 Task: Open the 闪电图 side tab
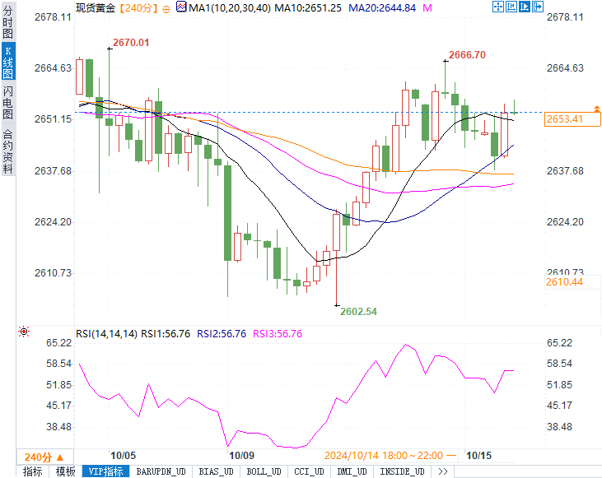tap(8, 103)
